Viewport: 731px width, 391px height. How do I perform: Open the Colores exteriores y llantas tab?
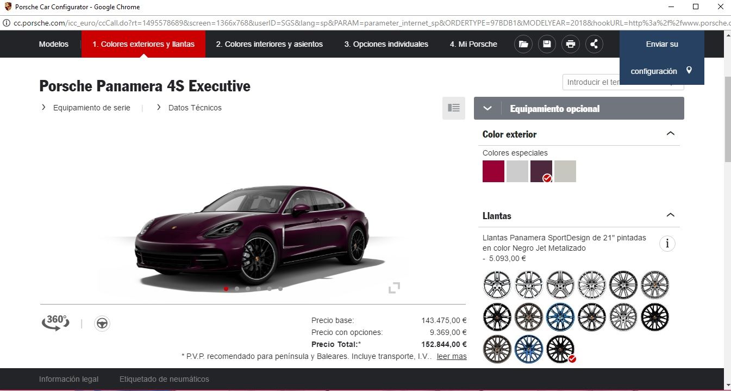point(143,44)
